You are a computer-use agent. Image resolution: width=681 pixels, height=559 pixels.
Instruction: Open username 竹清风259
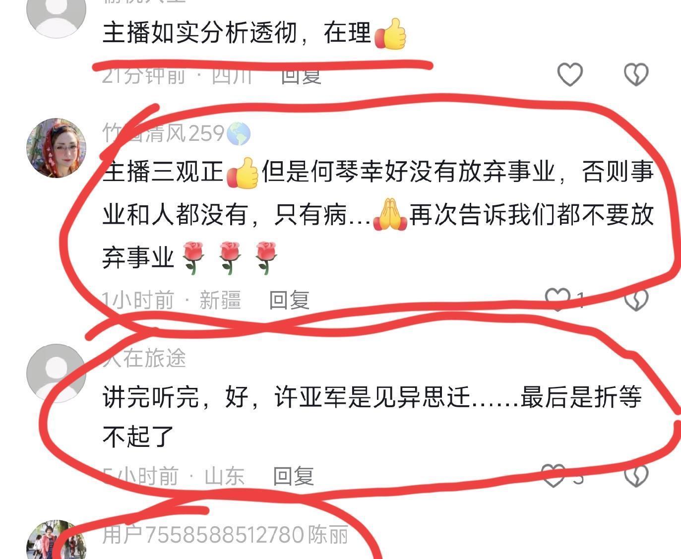pyautogui.click(x=164, y=133)
